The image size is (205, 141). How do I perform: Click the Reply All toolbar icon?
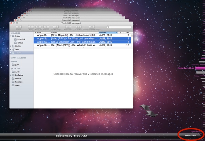38,27
